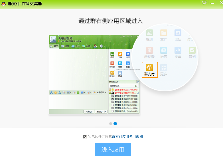This screenshot has width=223, height=167.
Task: Open the 群支付应用使用规则 link
Action: (x=127, y=137)
